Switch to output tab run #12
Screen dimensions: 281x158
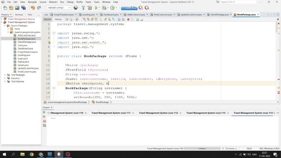(159, 113)
